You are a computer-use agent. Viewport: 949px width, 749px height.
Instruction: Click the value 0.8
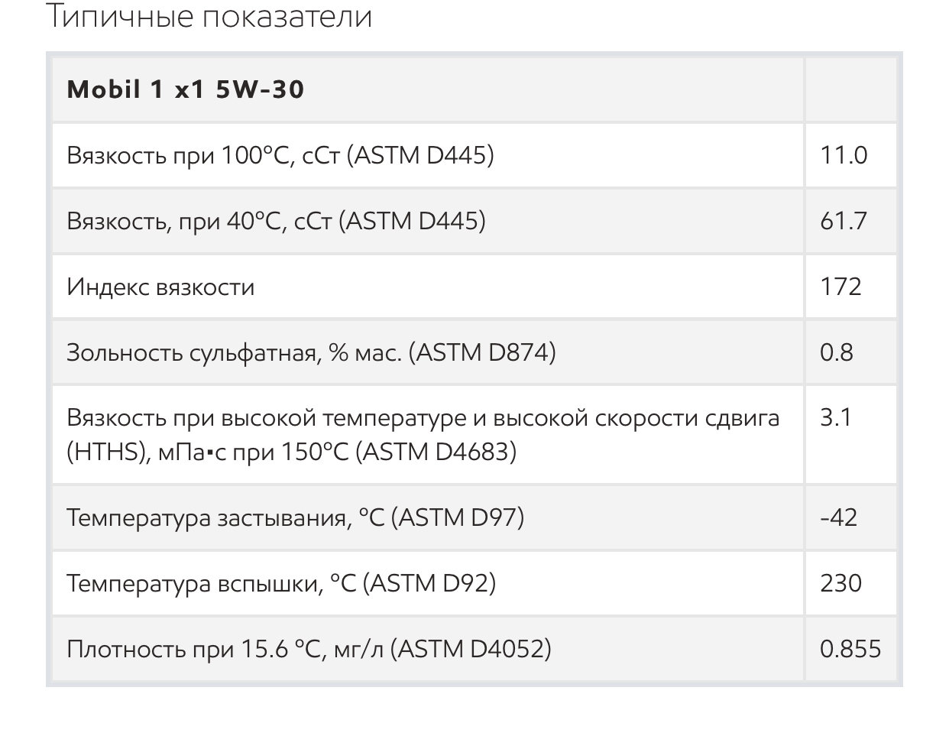(837, 353)
